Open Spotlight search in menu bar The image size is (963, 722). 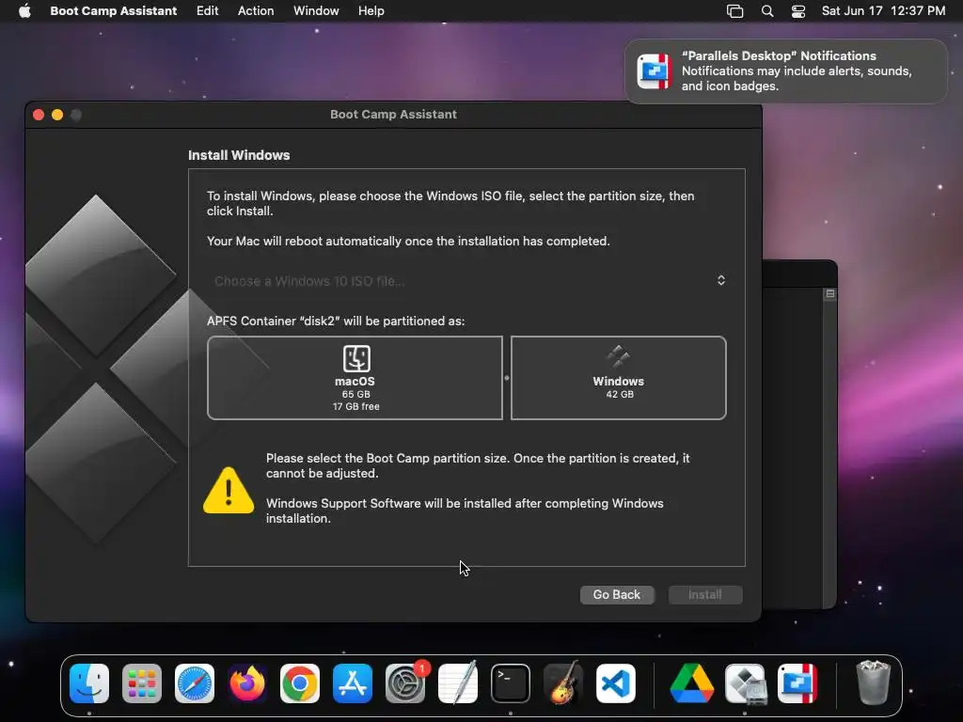tap(767, 11)
